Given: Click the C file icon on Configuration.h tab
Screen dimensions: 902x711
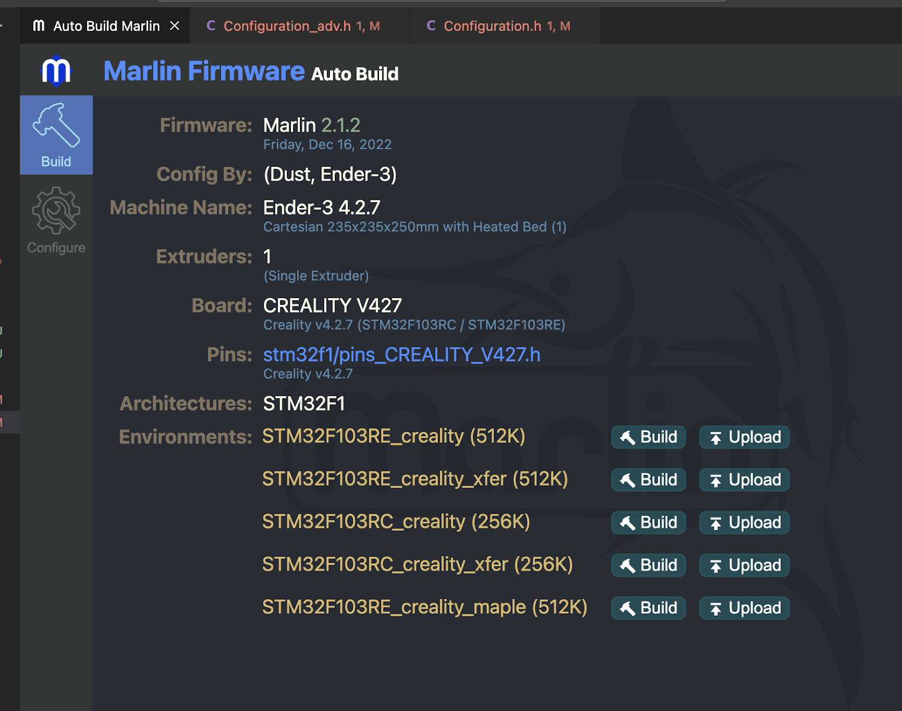Looking at the screenshot, I should [x=431, y=26].
